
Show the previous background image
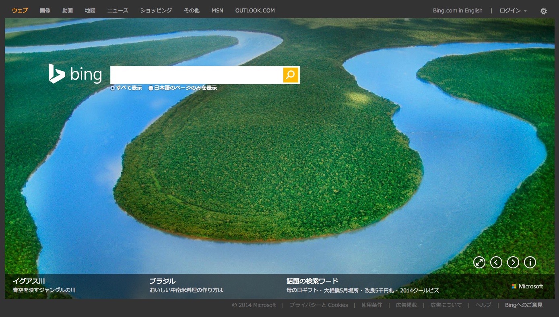(x=496, y=262)
